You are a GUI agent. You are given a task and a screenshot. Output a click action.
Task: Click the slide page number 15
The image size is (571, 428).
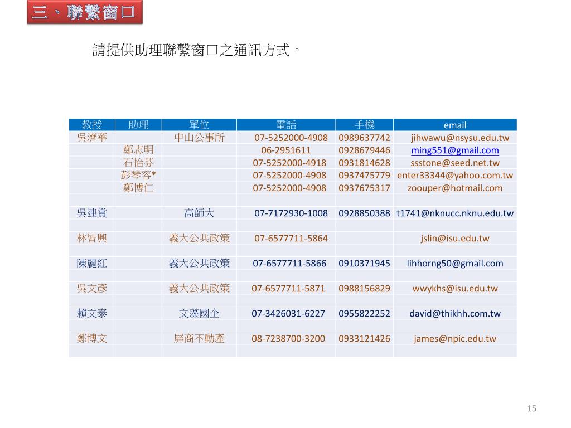[531, 408]
